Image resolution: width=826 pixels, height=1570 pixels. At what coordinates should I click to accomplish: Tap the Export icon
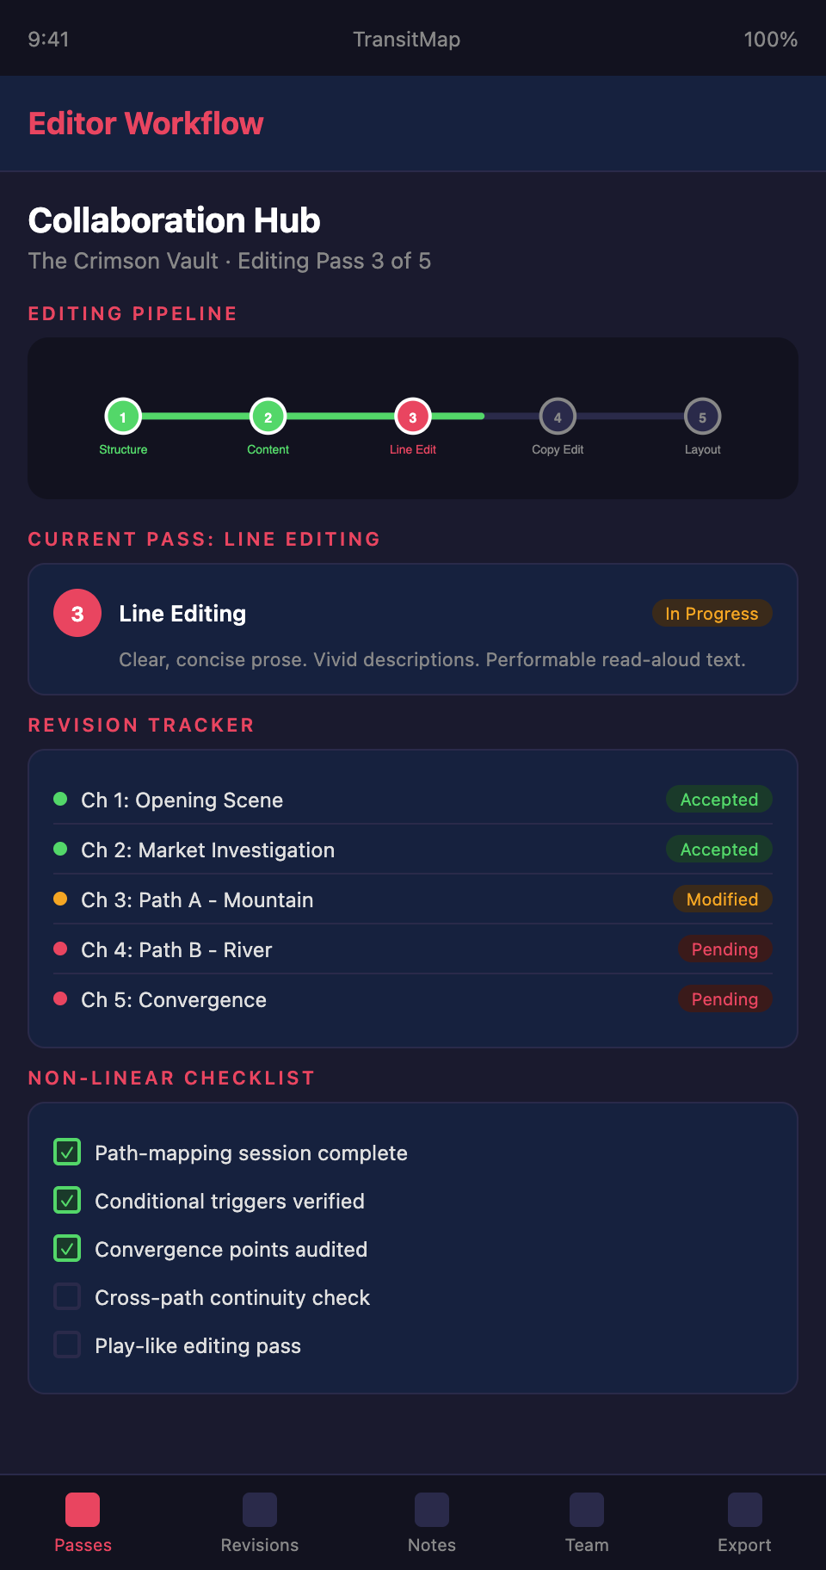tap(744, 1510)
